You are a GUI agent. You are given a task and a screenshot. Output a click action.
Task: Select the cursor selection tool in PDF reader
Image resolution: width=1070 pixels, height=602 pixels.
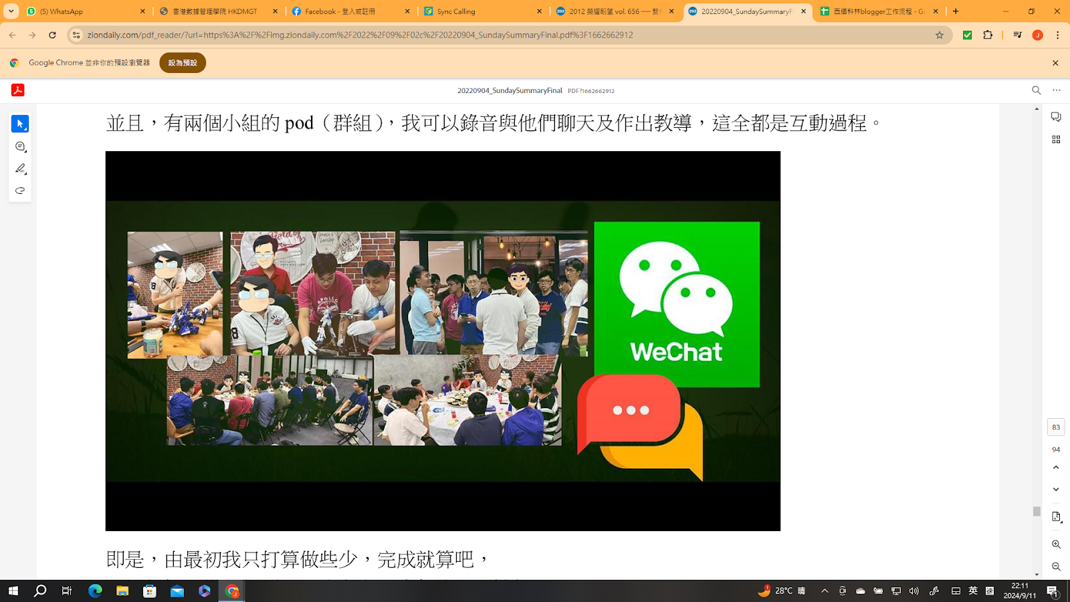tap(20, 124)
